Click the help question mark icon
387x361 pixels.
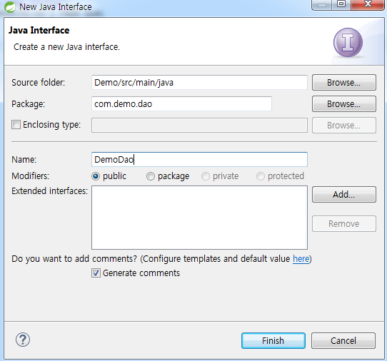point(23,340)
